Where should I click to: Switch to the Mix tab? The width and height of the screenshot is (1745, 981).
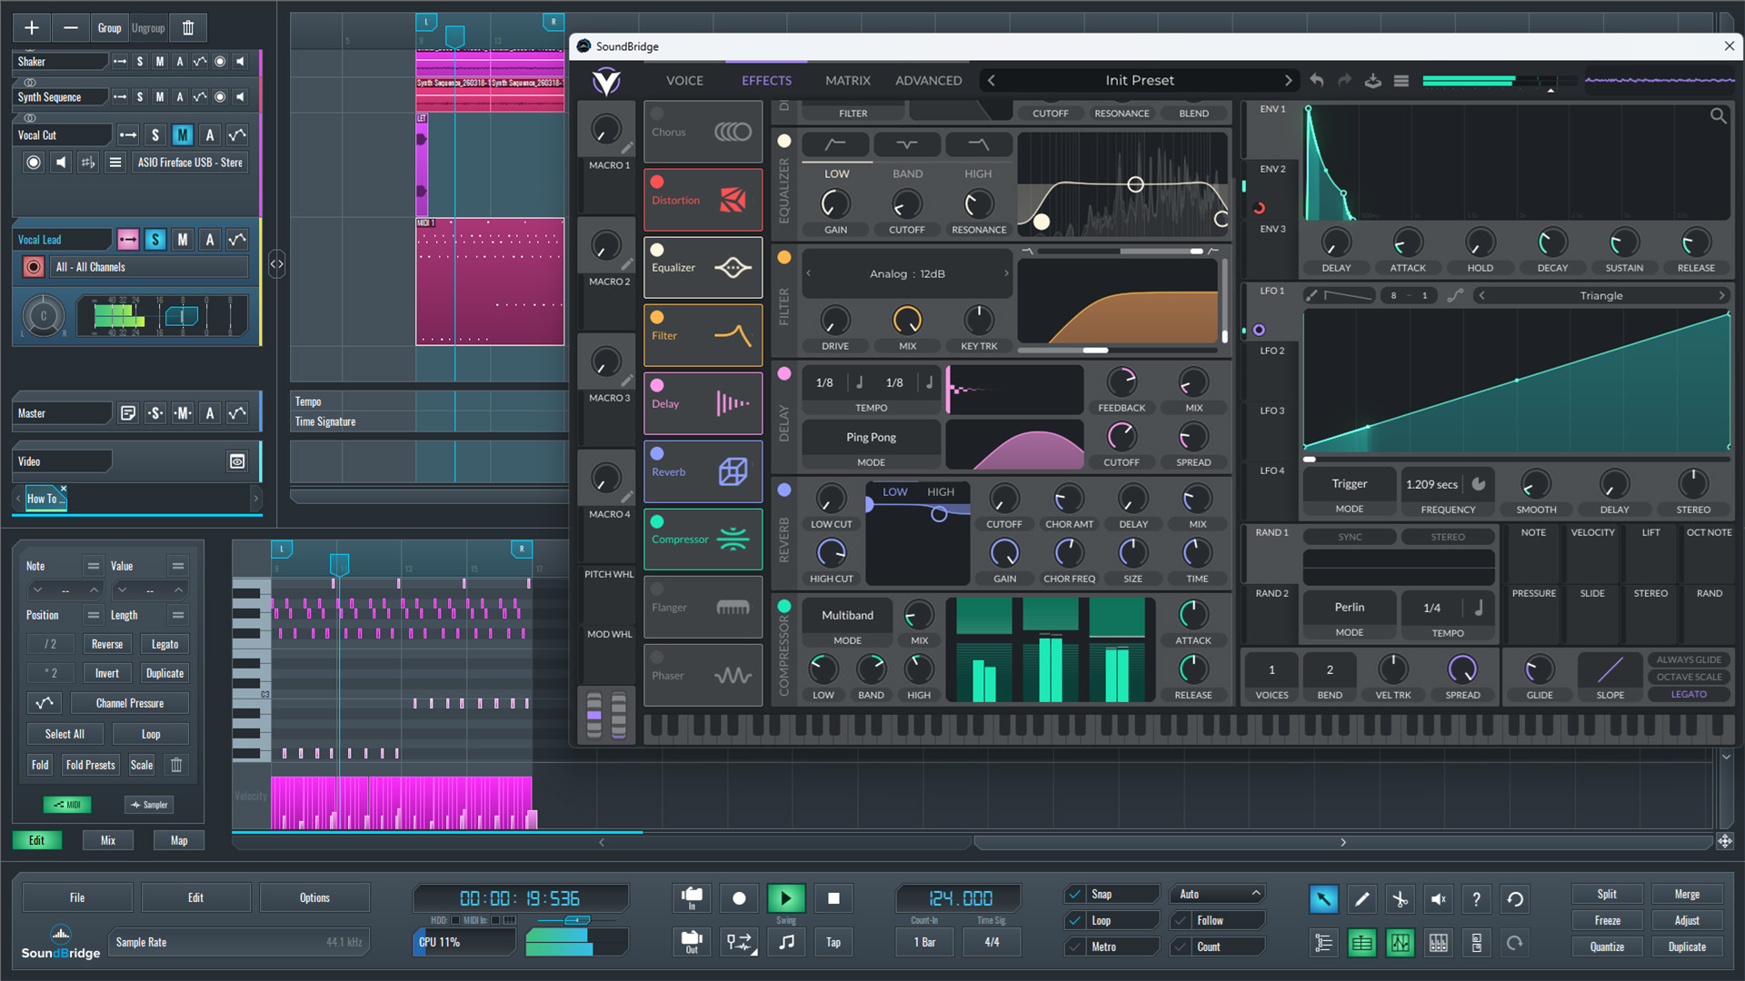coord(108,840)
